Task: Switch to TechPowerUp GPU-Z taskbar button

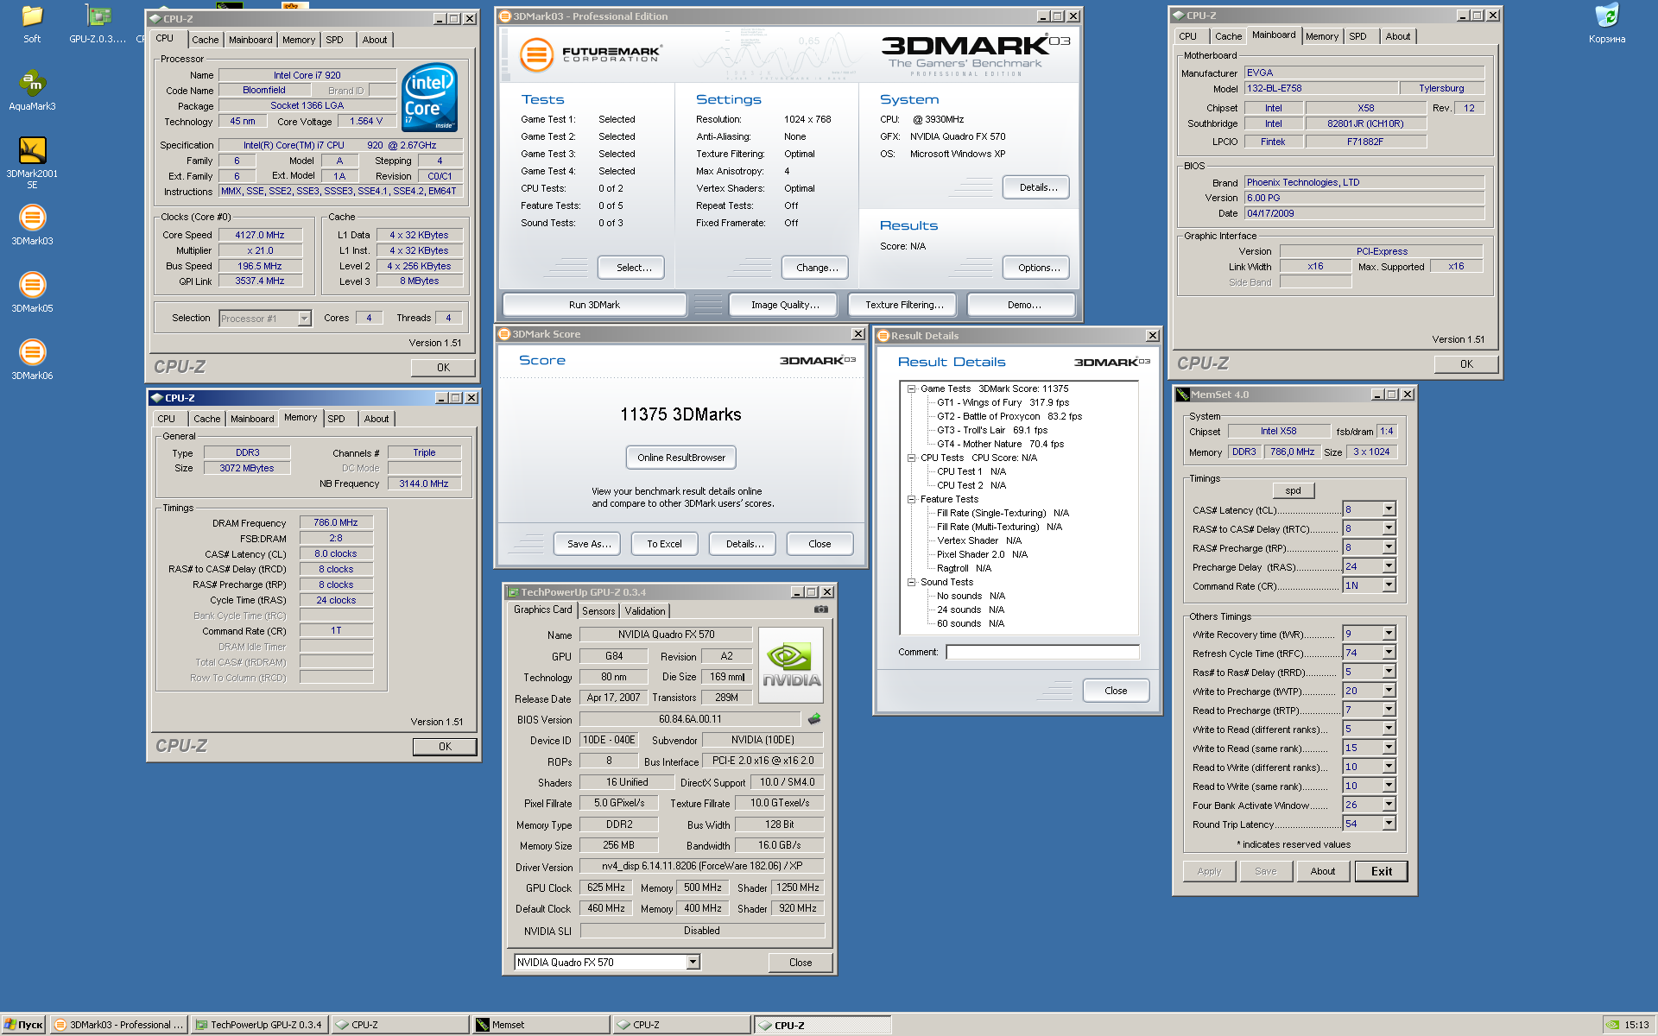Action: coord(258,1025)
